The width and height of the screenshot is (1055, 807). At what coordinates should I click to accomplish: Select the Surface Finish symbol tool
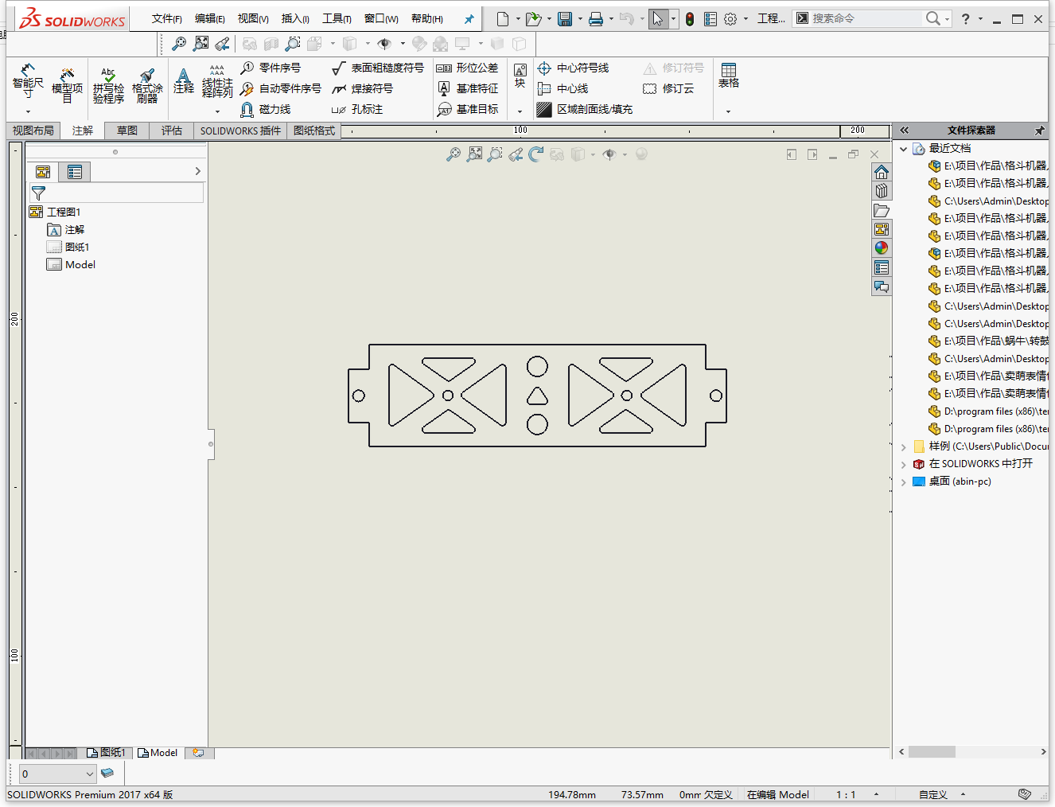[378, 68]
